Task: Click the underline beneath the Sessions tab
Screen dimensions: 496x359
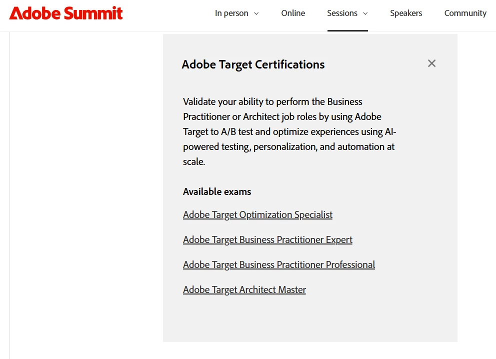Action: (347, 30)
